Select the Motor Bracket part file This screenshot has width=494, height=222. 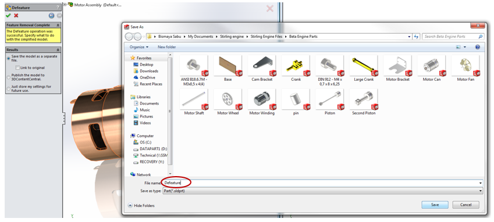(397, 69)
